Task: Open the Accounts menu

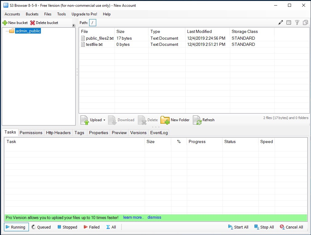Action: (12, 14)
